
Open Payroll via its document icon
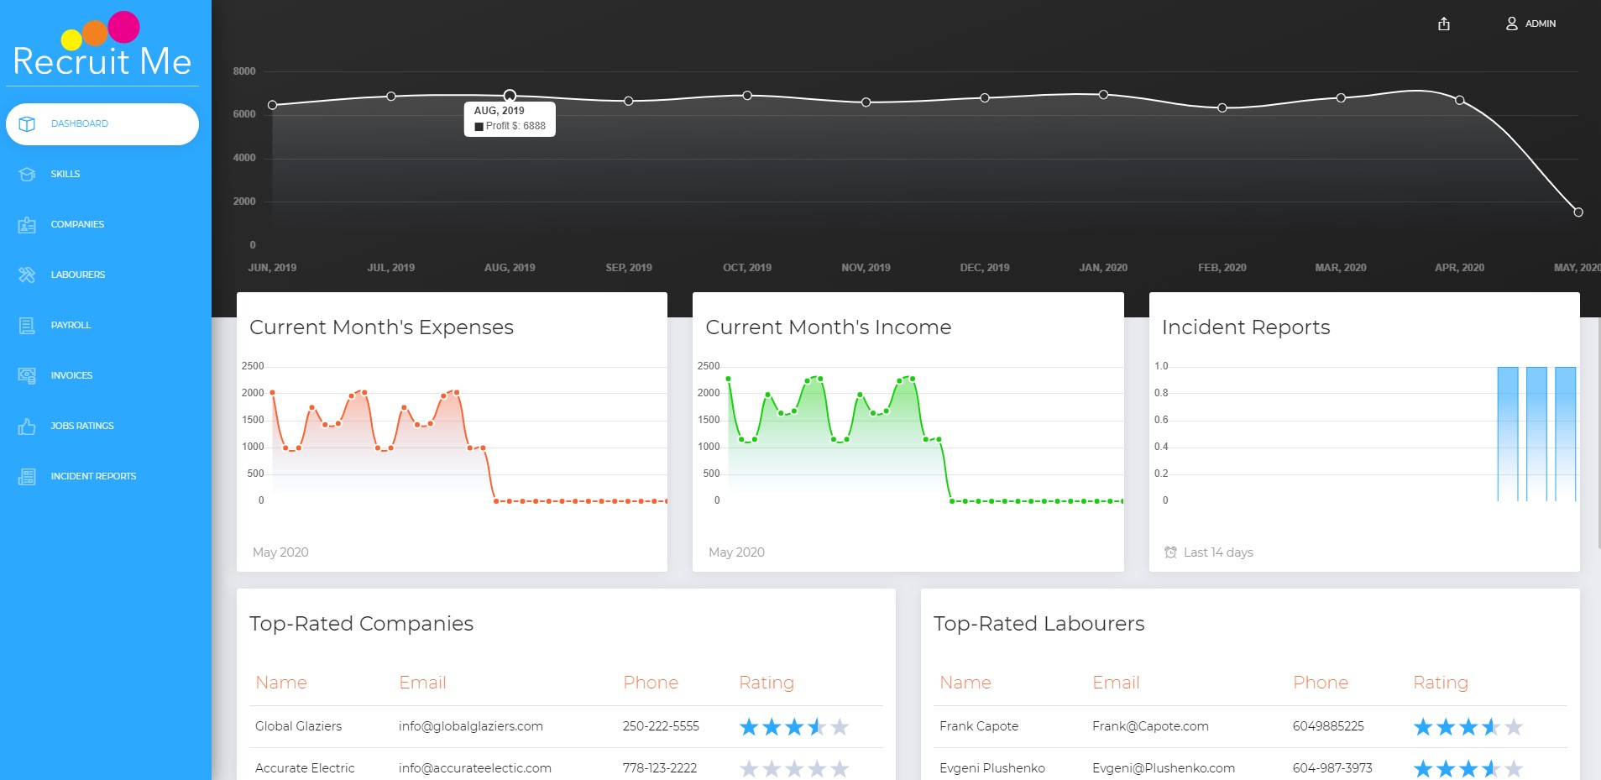click(x=26, y=325)
